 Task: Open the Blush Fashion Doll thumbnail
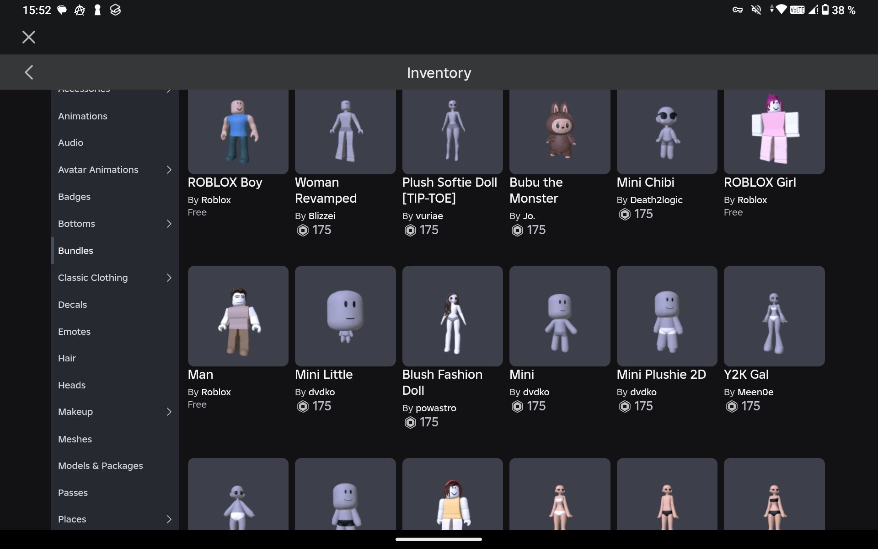(x=453, y=316)
